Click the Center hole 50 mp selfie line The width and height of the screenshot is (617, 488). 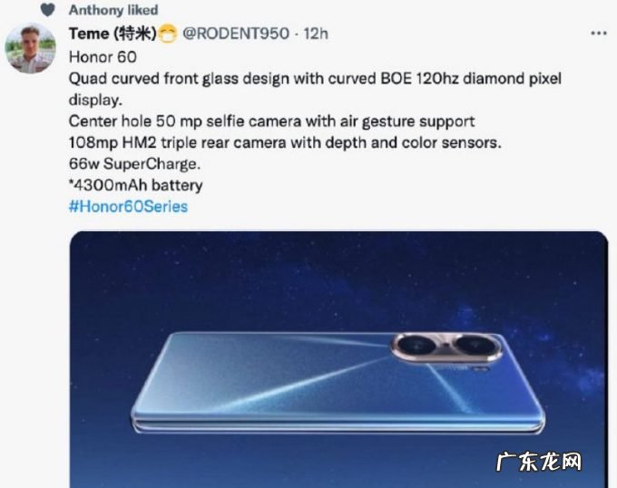(271, 122)
